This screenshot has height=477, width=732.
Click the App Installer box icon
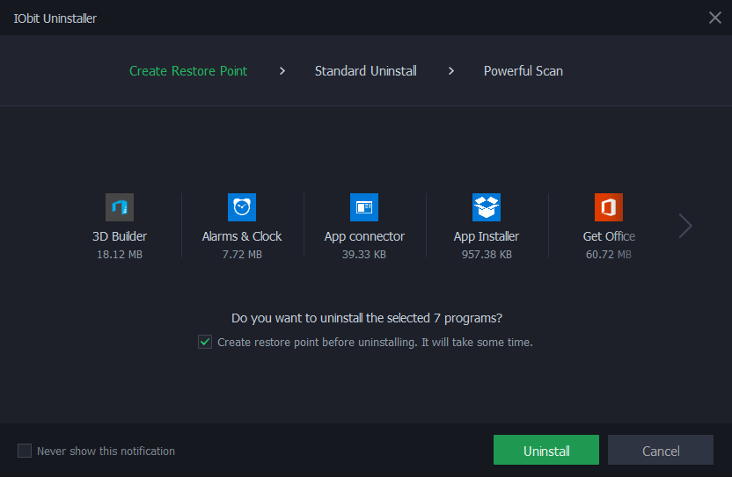(487, 207)
